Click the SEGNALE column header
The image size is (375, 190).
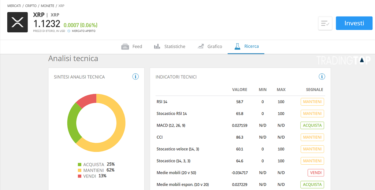(315, 89)
